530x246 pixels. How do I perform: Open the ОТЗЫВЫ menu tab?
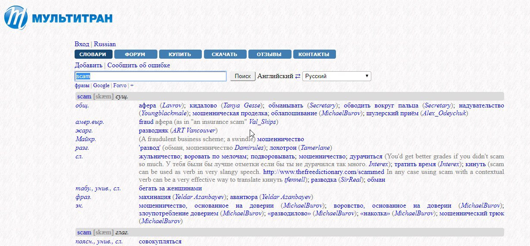pyautogui.click(x=269, y=54)
